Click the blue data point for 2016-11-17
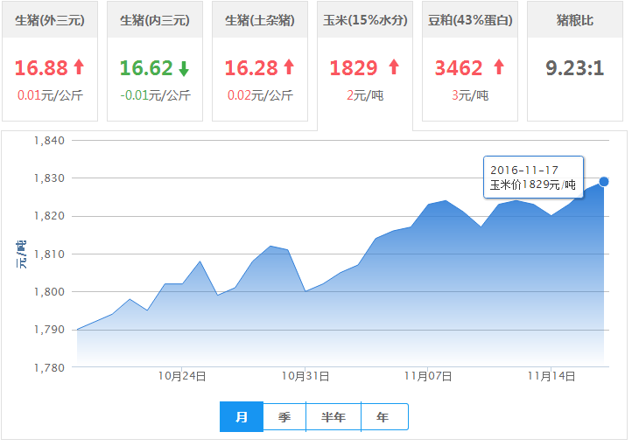Screen dimensions: 632x446 tap(603, 182)
